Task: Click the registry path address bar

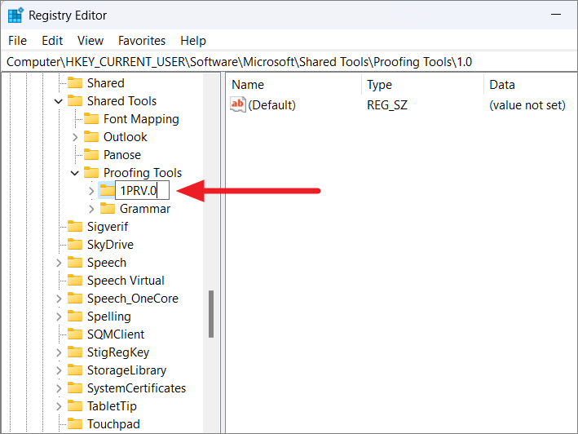Action: [x=289, y=61]
